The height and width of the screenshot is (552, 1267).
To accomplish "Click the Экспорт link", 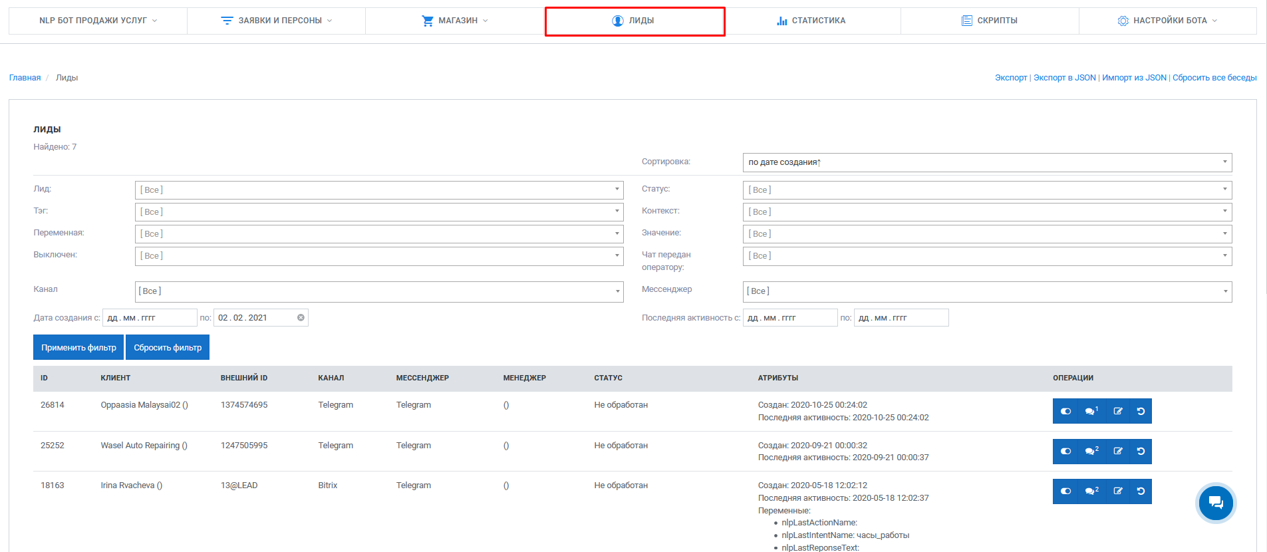I will 1011,78.
